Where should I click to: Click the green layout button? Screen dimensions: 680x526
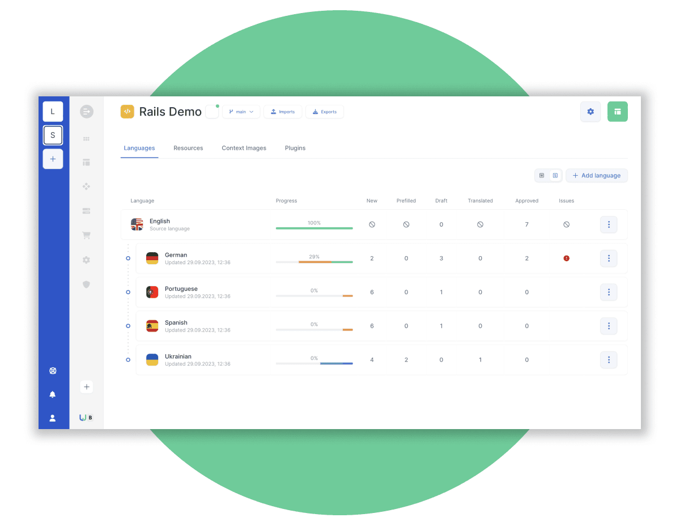[x=618, y=112]
